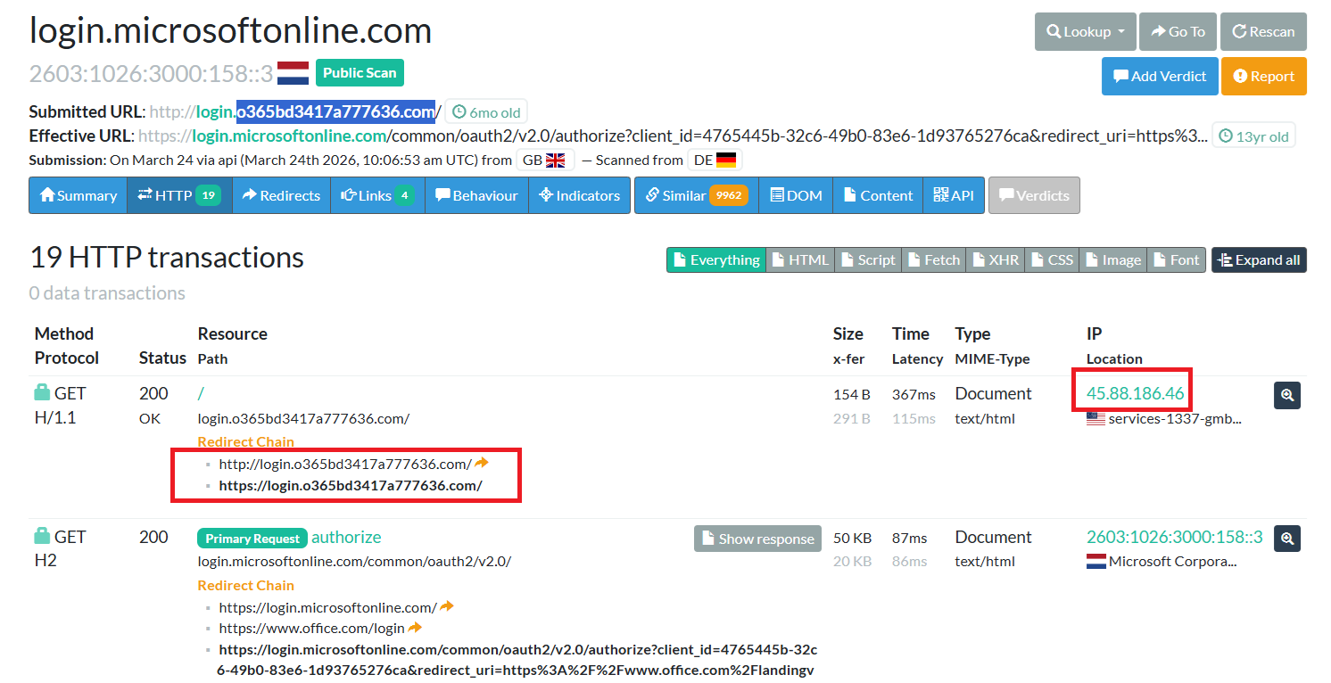Screen dimensions: 1331x683
Task: Switch to the Behaviour tab
Action: point(476,195)
